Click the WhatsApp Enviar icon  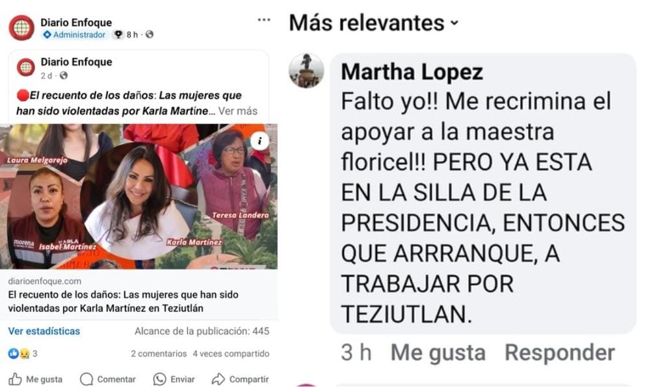pyautogui.click(x=159, y=379)
